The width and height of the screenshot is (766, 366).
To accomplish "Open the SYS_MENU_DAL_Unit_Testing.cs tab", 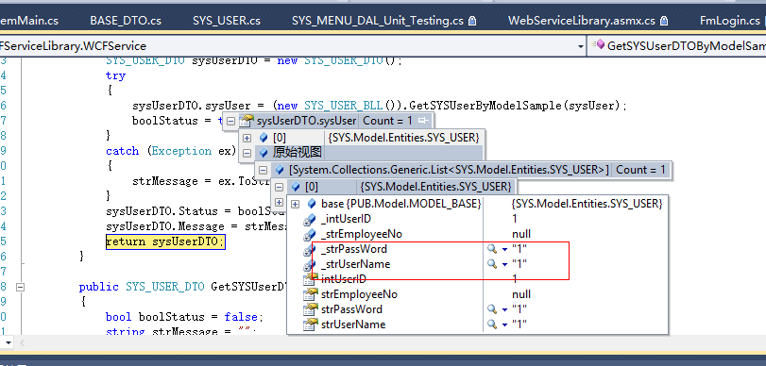I will (x=378, y=21).
